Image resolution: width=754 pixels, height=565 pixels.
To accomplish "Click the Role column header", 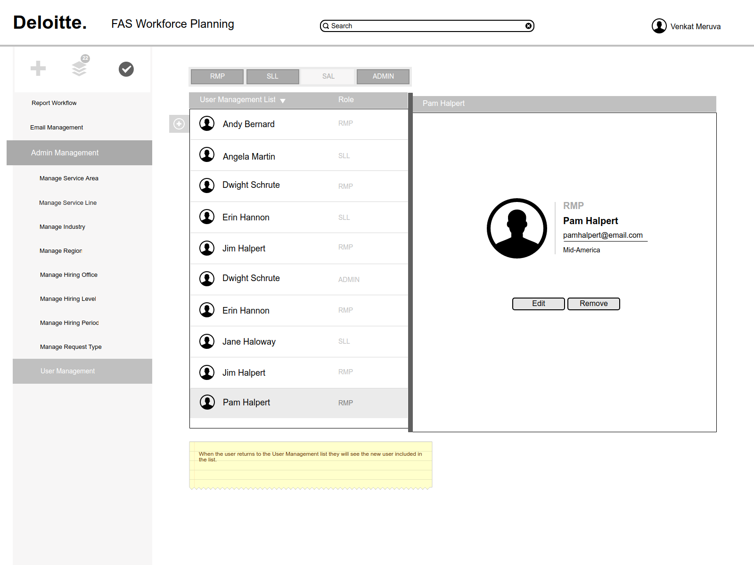I will coord(346,100).
